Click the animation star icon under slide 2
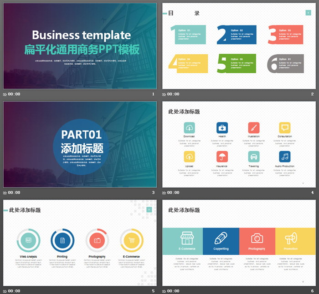319x294 pixels. [x=164, y=95]
